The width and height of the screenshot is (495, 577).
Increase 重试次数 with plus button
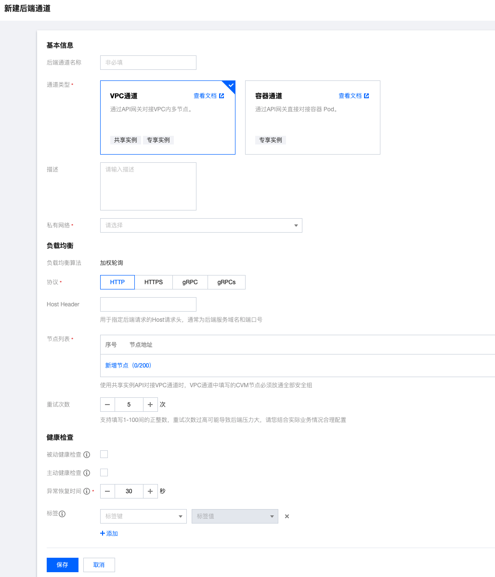[x=150, y=405]
